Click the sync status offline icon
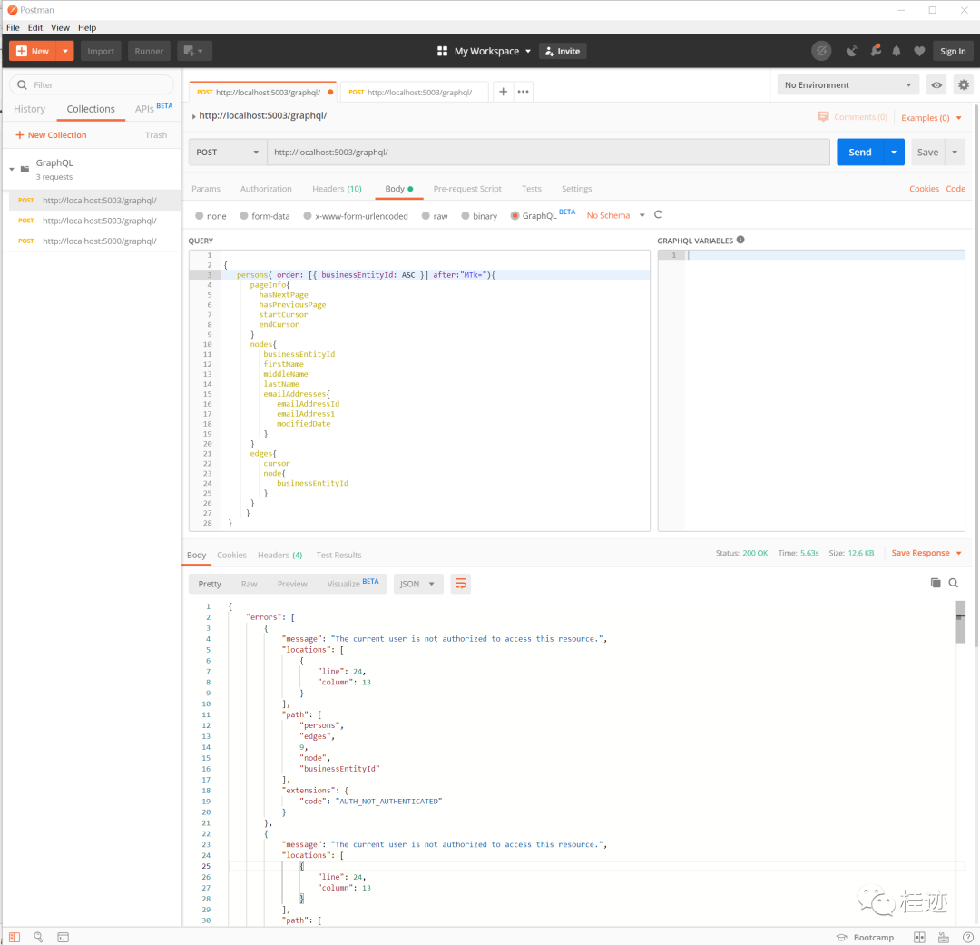The image size is (980, 945). tap(820, 51)
